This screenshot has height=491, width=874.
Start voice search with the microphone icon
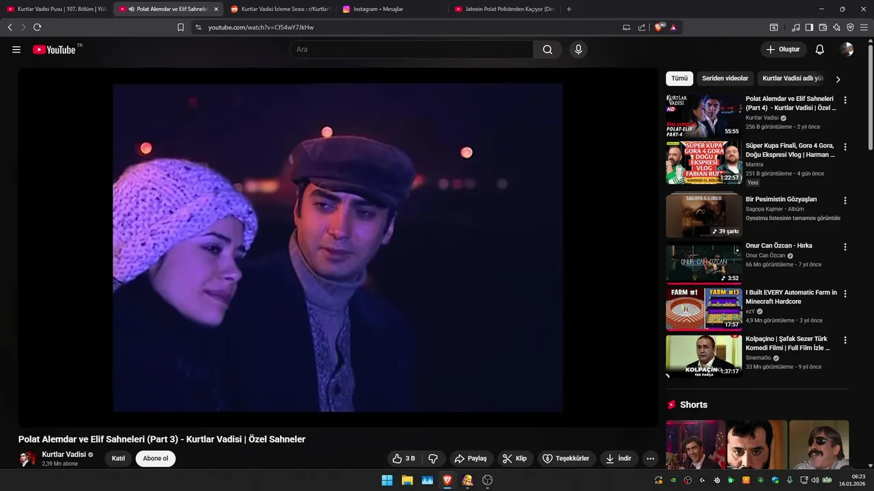578,49
